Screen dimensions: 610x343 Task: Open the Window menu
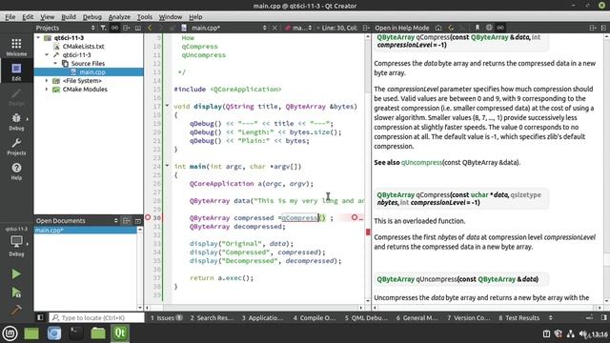click(171, 17)
